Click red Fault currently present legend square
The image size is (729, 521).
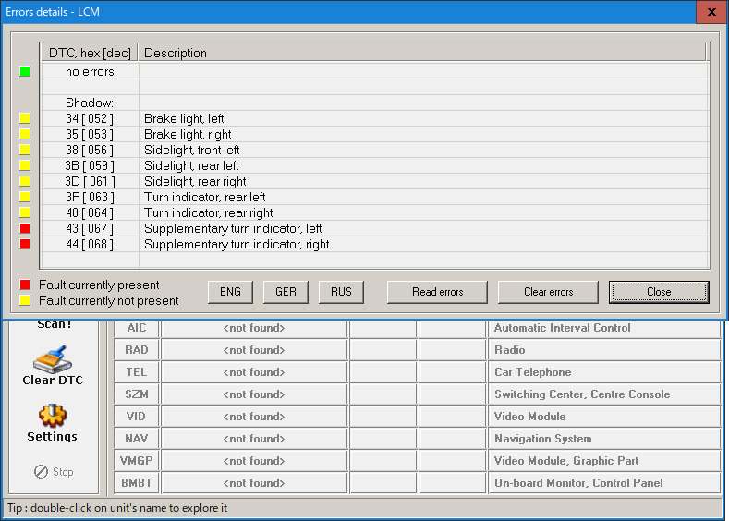click(x=25, y=285)
